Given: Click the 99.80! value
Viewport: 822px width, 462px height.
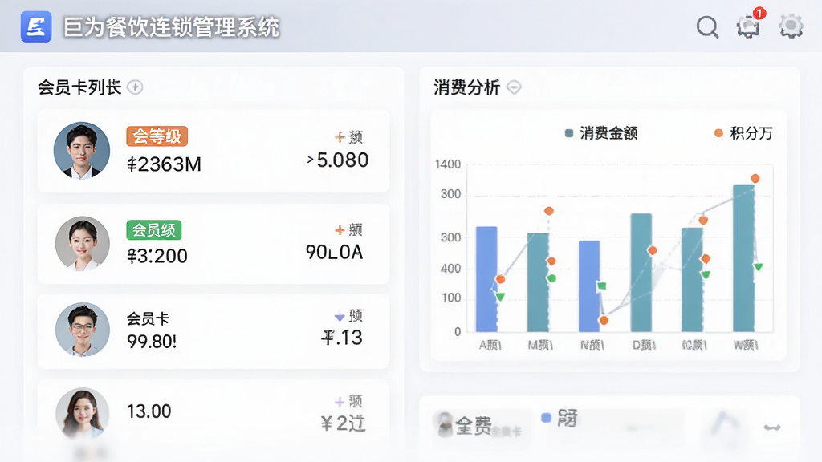Looking at the screenshot, I should (152, 342).
